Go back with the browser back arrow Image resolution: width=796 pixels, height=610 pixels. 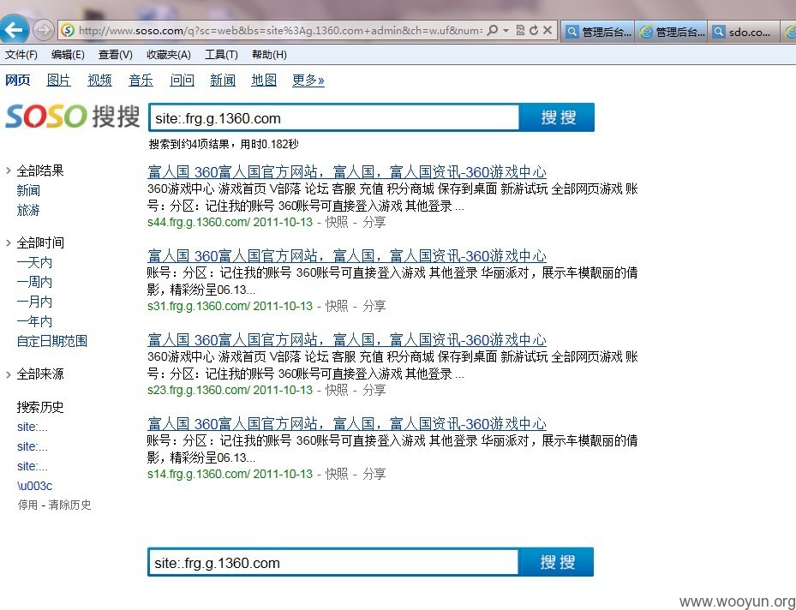click(14, 29)
